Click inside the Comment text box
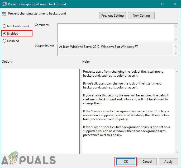This screenshot has width=181, height=168. point(116,33)
